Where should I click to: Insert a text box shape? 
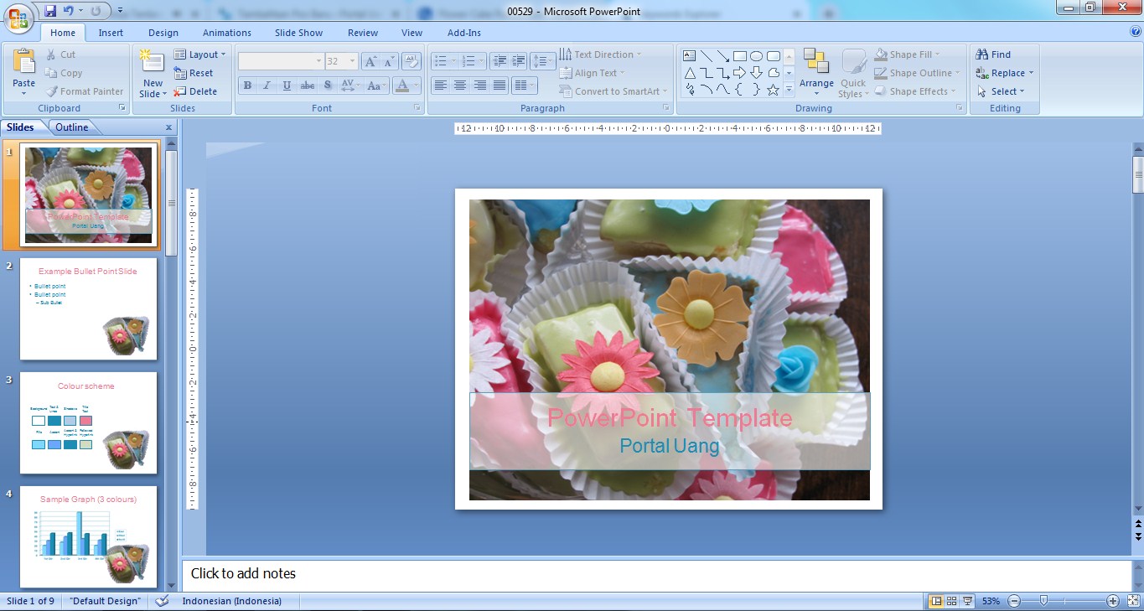690,56
